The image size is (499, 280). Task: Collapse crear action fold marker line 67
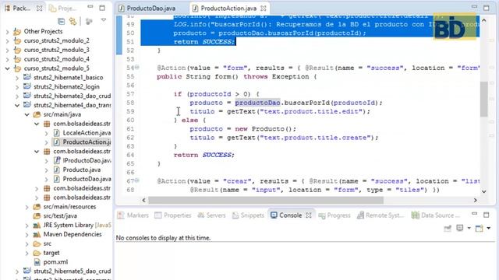(x=137, y=180)
